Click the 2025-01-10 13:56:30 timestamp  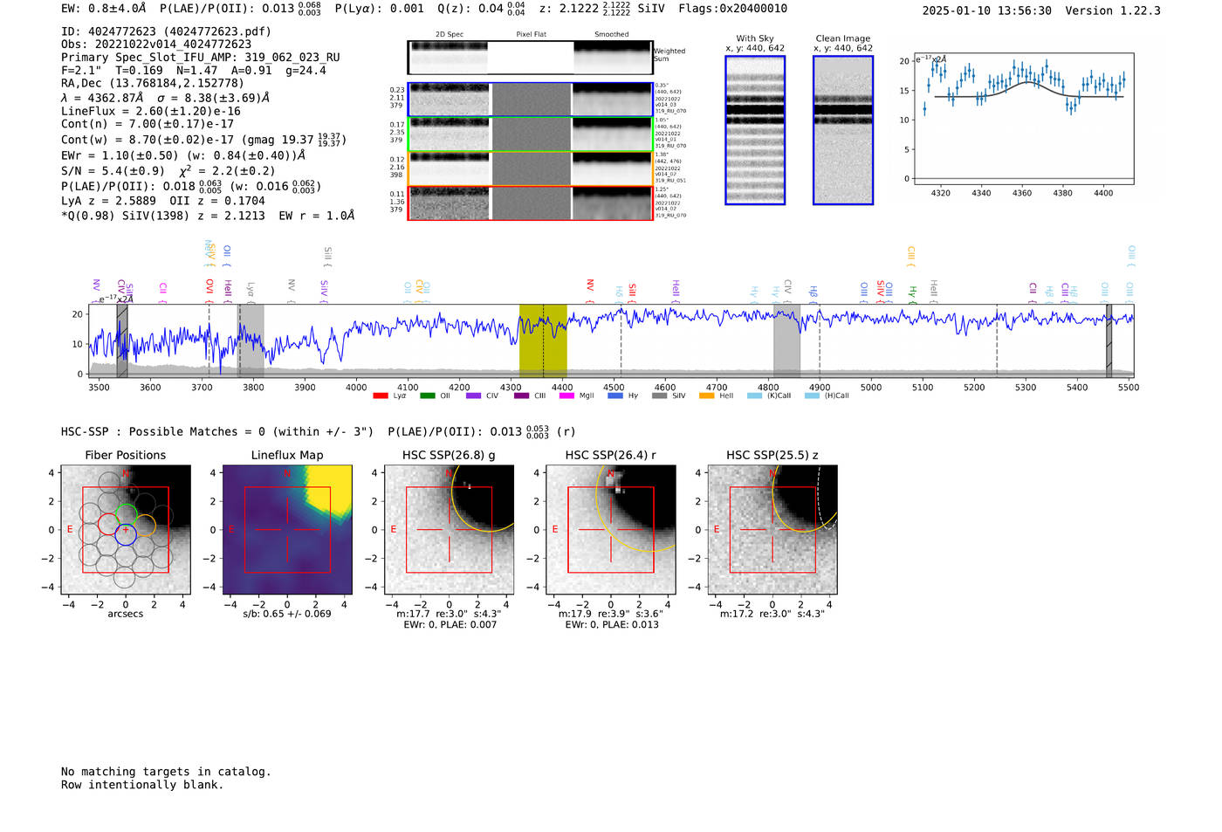tap(987, 10)
